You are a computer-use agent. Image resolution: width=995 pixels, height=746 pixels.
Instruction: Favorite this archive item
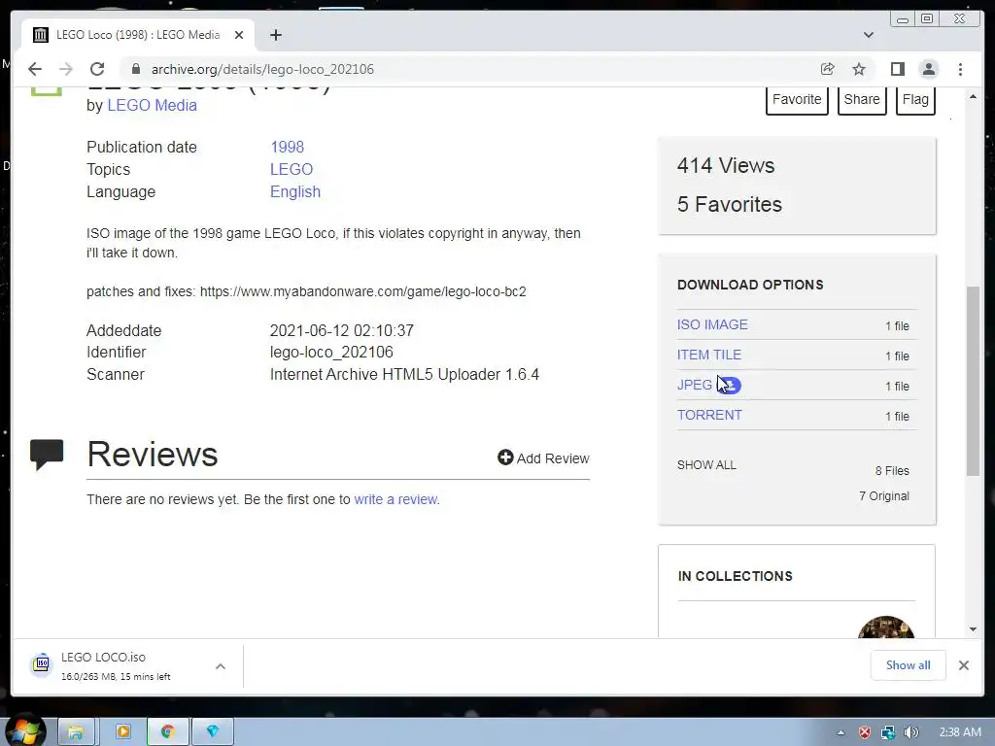797,99
